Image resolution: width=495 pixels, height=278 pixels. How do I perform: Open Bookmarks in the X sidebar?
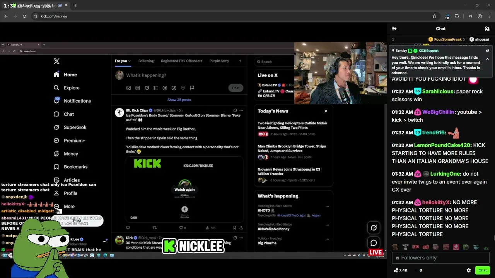(x=71, y=167)
